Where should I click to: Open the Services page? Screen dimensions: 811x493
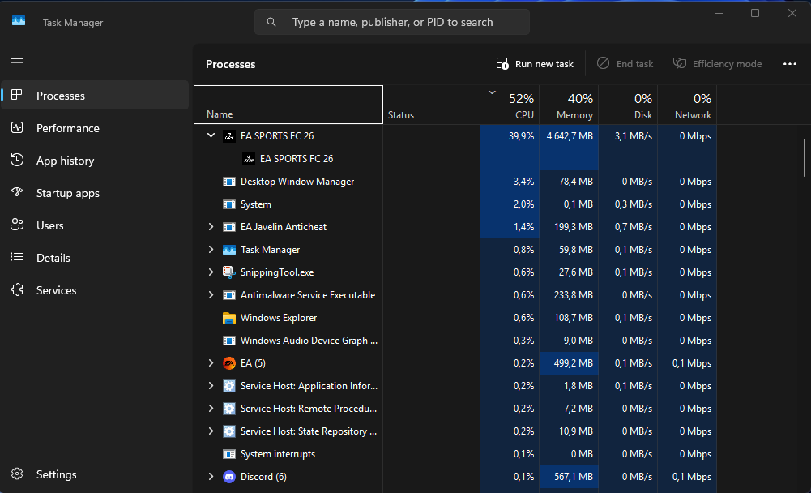(x=95, y=290)
